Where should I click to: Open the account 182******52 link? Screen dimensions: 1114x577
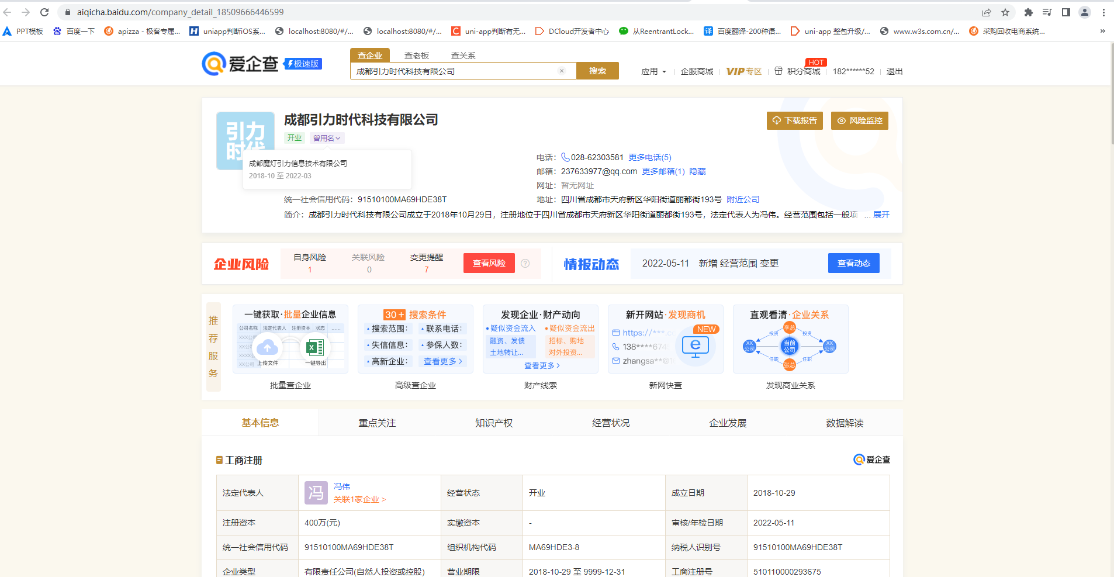pos(853,71)
